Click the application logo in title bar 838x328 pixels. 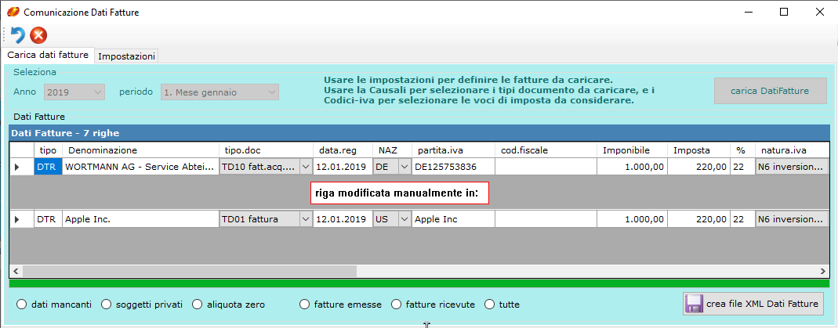pos(13,12)
